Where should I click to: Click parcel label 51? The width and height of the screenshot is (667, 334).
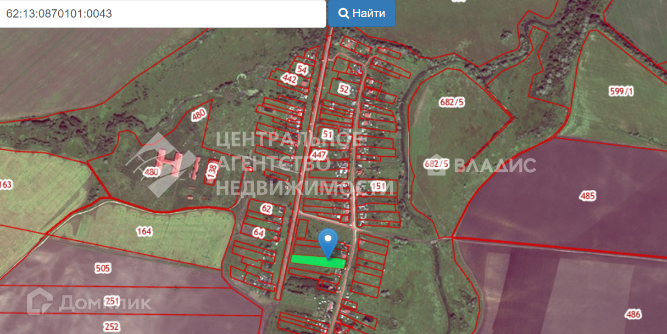point(328,134)
